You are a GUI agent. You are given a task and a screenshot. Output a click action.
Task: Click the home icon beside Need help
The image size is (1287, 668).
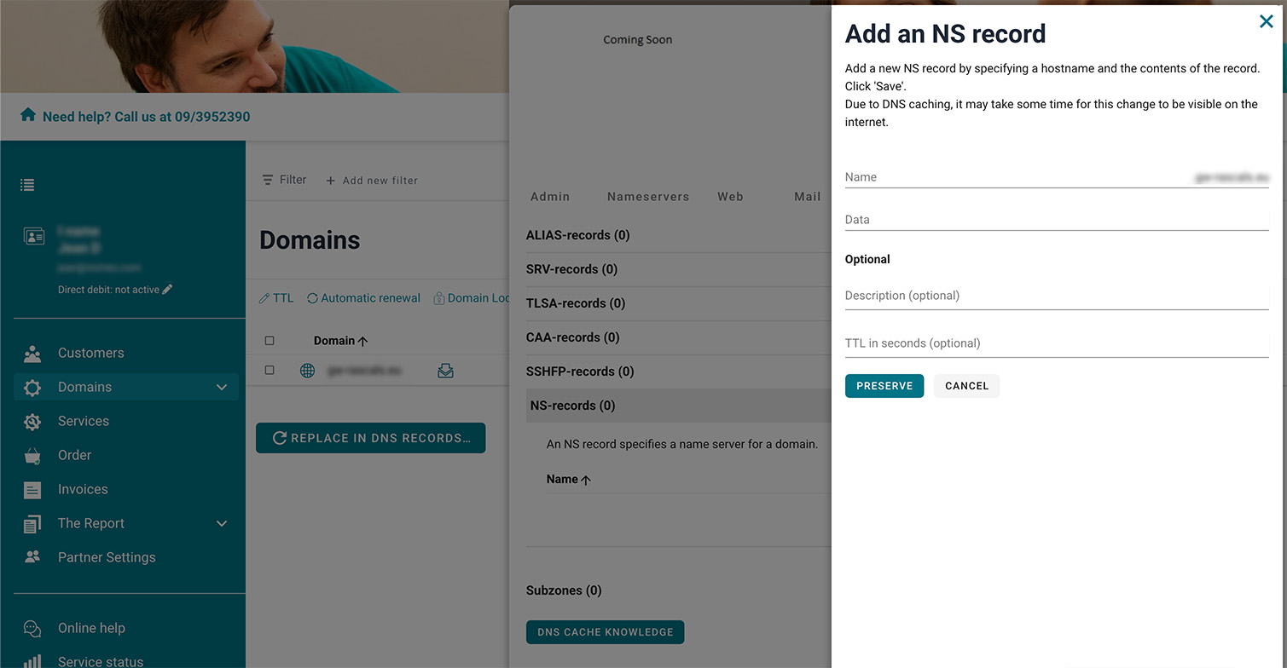pos(28,115)
